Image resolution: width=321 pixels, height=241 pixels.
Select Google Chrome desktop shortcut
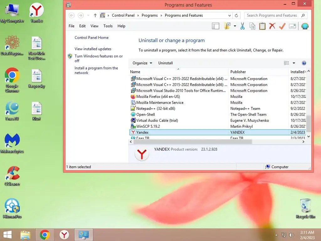pyautogui.click(x=12, y=80)
